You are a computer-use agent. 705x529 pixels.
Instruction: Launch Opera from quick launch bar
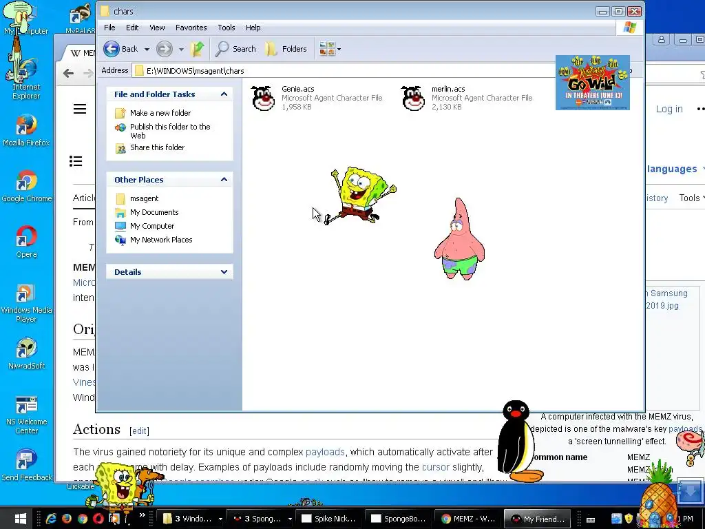(98, 519)
